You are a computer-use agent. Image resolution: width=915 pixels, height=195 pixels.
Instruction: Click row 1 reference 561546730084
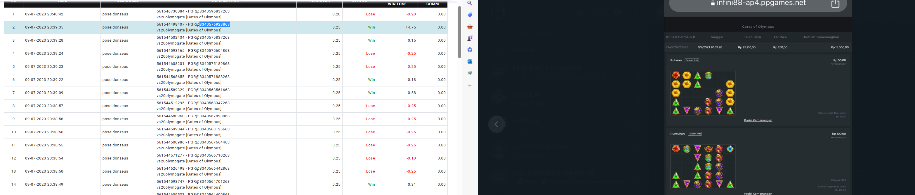point(171,11)
